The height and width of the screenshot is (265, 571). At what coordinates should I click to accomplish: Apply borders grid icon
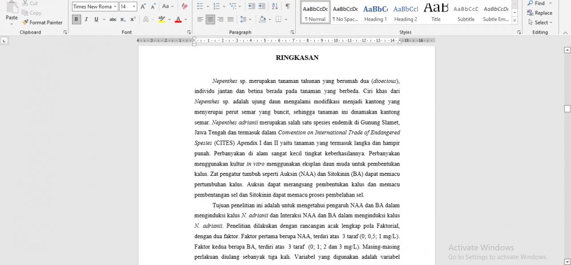coord(279,19)
